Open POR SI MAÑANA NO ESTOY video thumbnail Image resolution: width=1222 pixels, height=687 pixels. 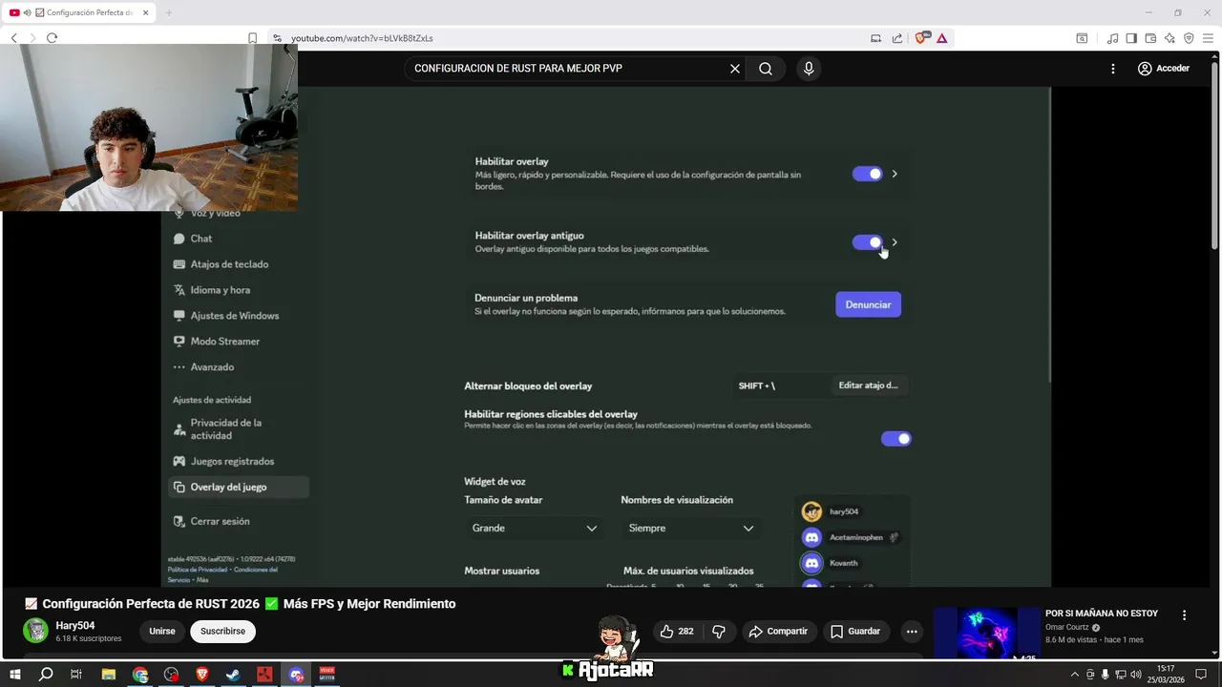tap(986, 633)
